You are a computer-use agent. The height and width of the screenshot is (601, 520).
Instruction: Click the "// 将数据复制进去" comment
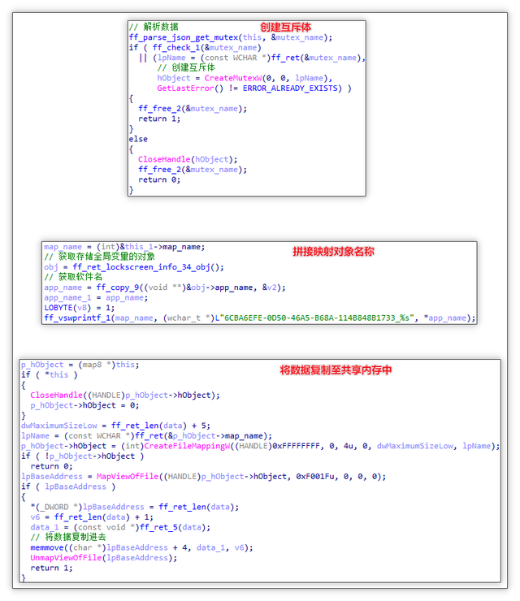pos(68,538)
